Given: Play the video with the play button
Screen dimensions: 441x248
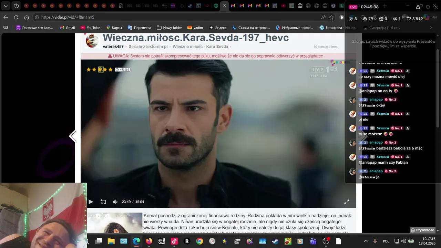Looking at the screenshot, I should pos(91,202).
